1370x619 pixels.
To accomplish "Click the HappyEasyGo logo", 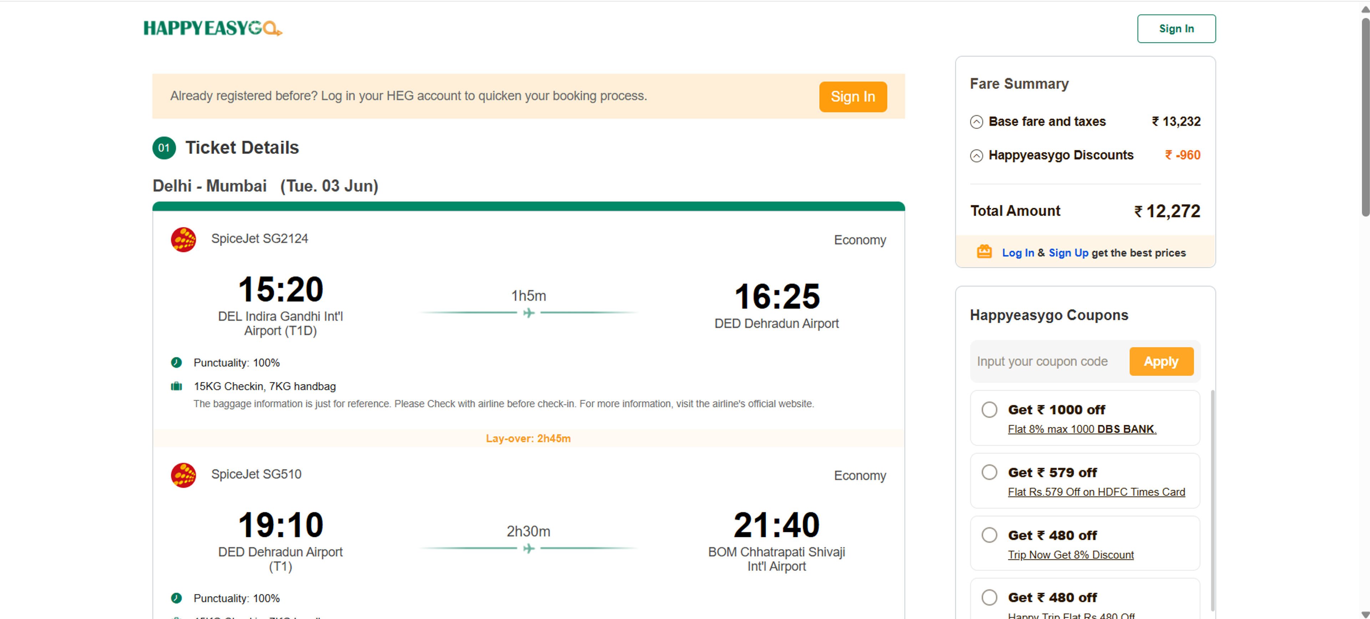I will [213, 28].
